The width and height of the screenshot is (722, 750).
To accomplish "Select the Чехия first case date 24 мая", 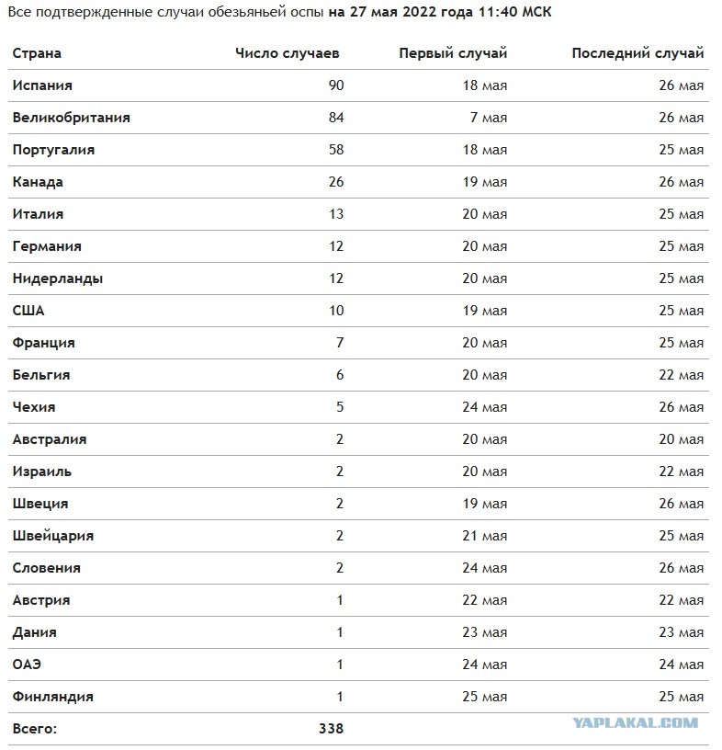I will [x=484, y=407].
